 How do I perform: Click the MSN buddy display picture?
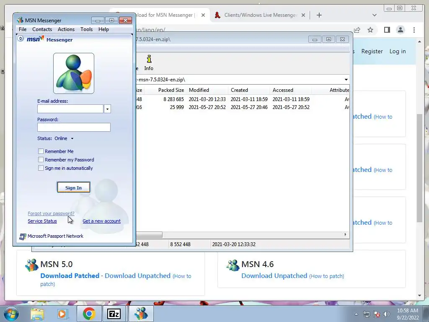[74, 73]
